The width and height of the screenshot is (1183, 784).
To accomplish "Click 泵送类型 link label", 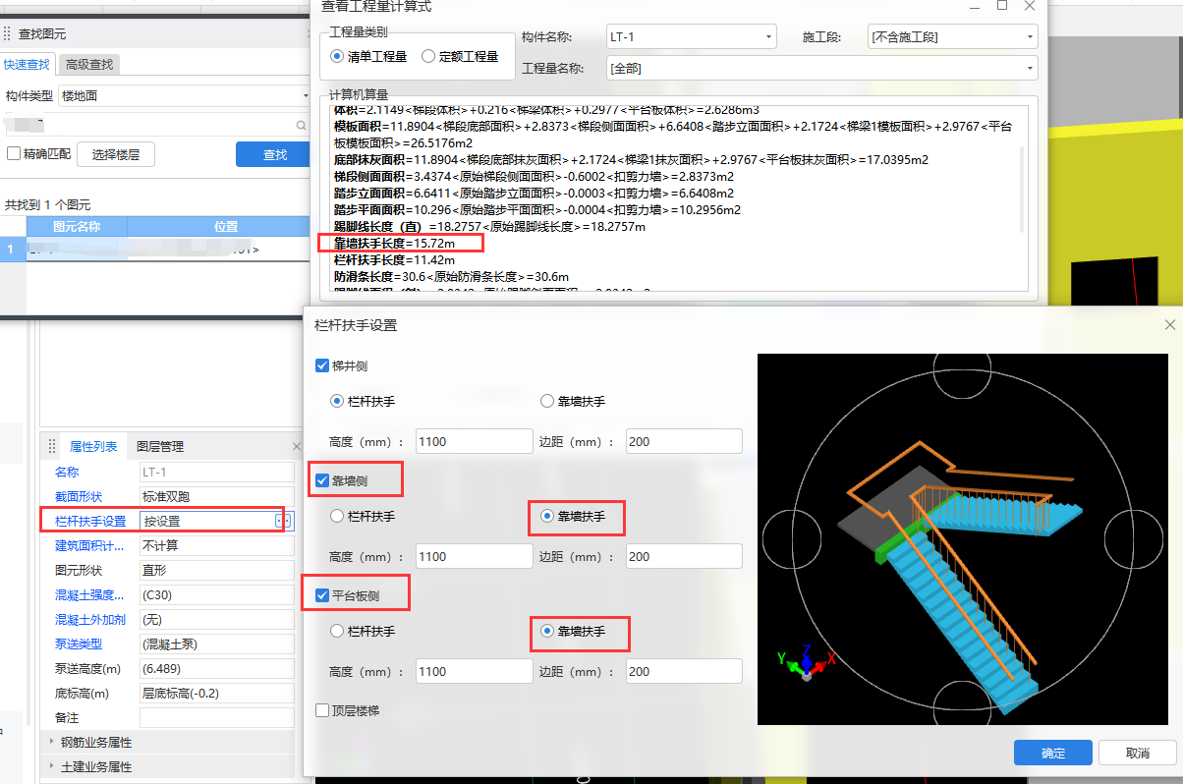I will coord(78,644).
